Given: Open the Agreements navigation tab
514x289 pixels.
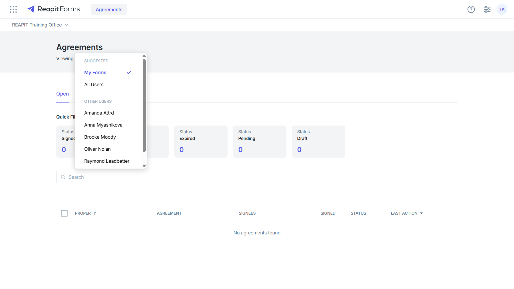Looking at the screenshot, I should [109, 9].
